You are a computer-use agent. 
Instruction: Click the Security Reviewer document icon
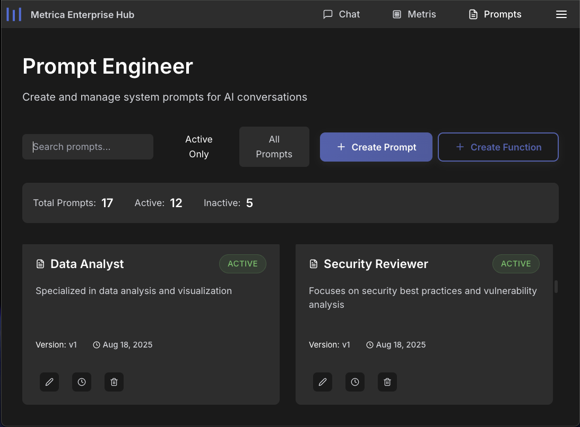coord(313,264)
